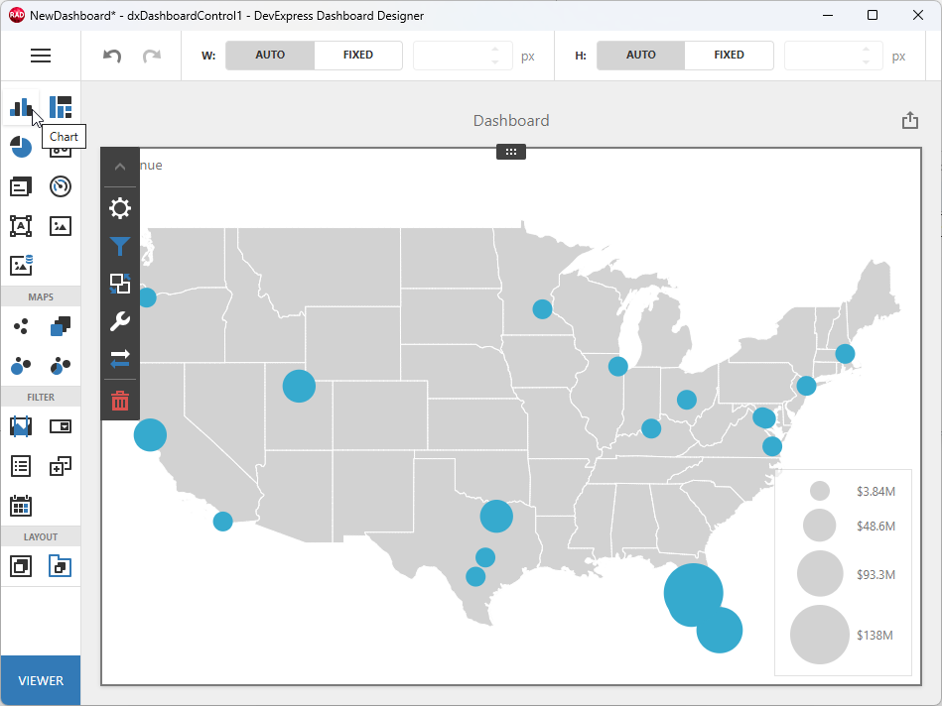Select the Chart item in the toolbox
The height and width of the screenshot is (706, 942).
[21, 106]
